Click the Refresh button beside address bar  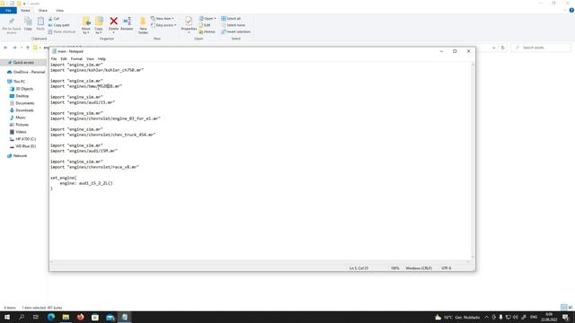[x=503, y=48]
